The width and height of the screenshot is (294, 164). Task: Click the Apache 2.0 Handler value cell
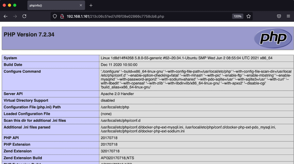pyautogui.click(x=117, y=94)
